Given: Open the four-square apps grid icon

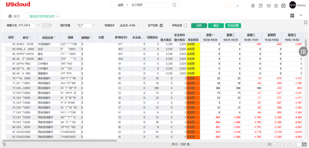Looking at the screenshot, I should [292, 16].
